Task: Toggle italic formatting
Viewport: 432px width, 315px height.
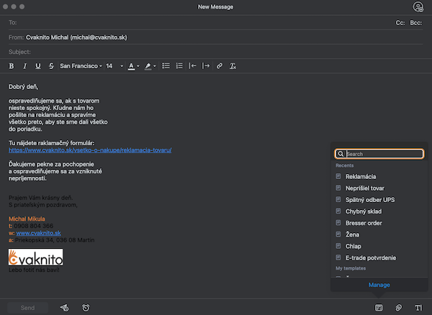Action: coord(24,66)
